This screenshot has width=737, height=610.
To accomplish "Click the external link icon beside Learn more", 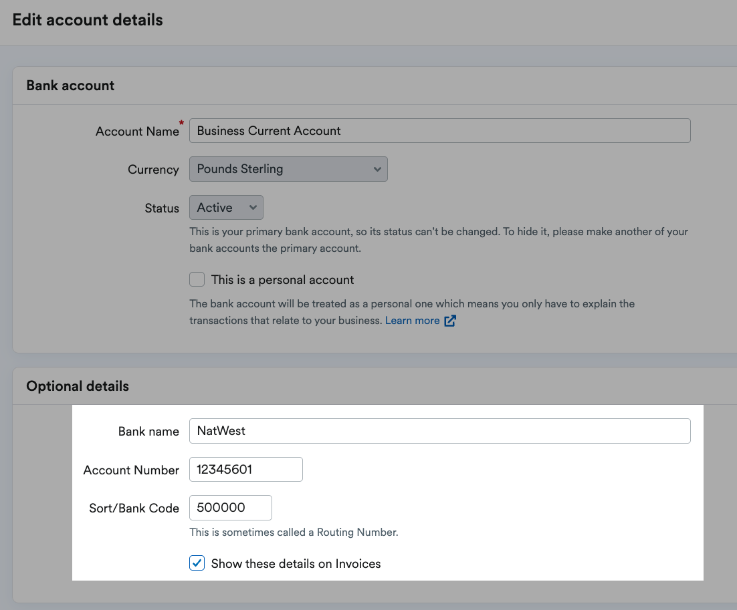I will [451, 320].
